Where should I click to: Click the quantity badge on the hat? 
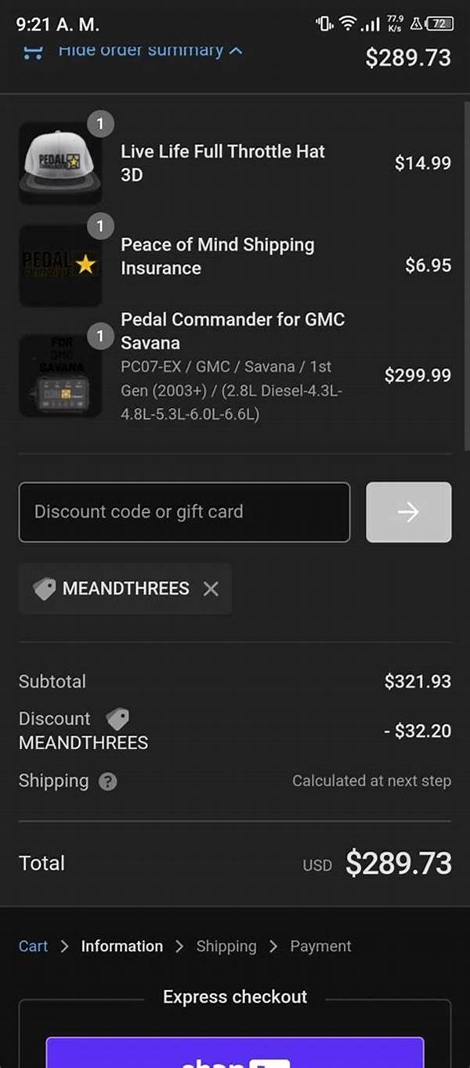coord(99,124)
